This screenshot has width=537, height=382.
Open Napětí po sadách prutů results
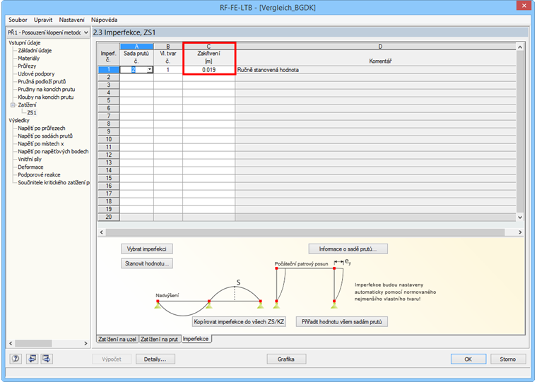click(x=45, y=136)
